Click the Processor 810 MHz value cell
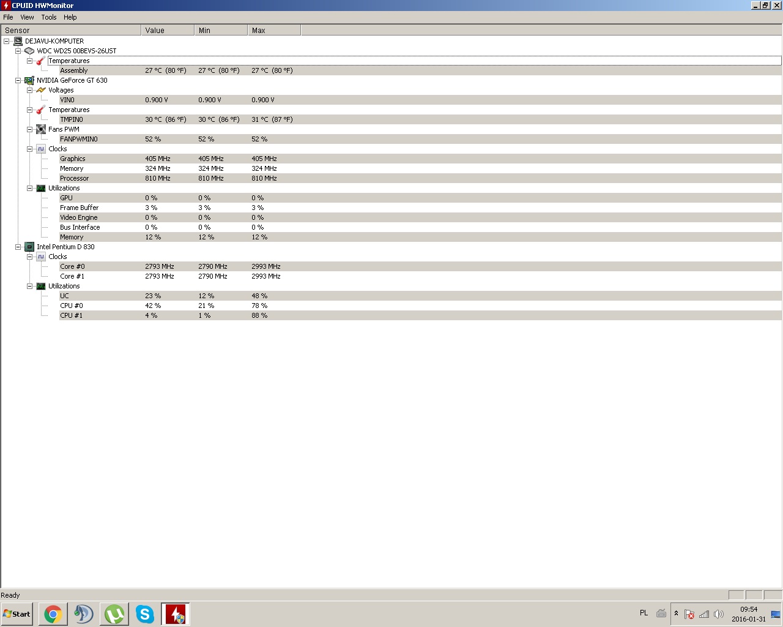The width and height of the screenshot is (783, 627). [x=158, y=178]
